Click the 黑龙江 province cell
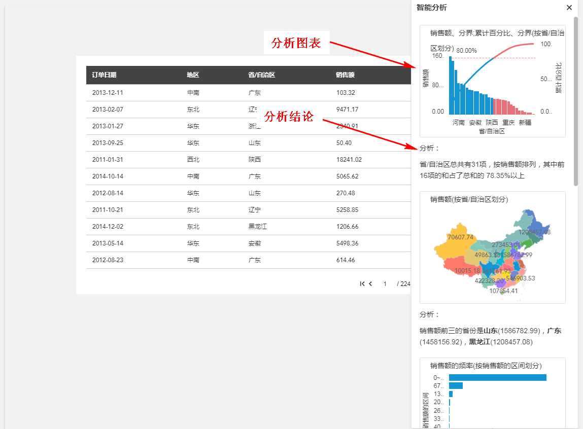The width and height of the screenshot is (583, 429). [257, 227]
